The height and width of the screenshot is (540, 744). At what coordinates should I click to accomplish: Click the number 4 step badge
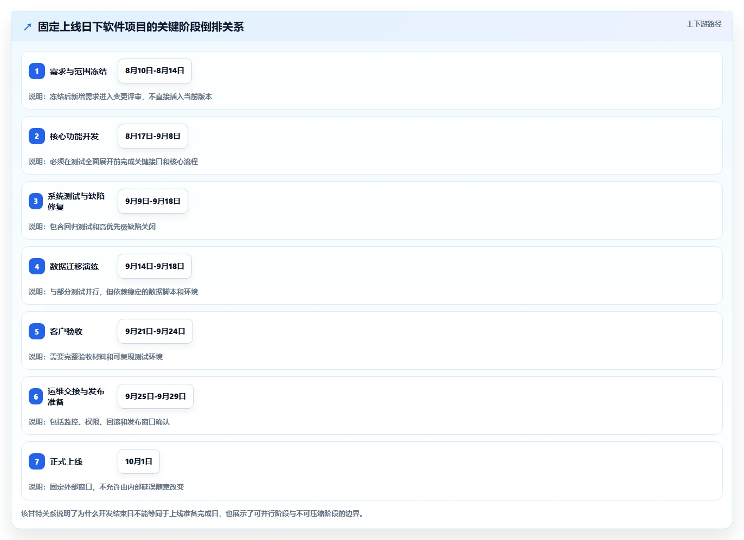37,266
